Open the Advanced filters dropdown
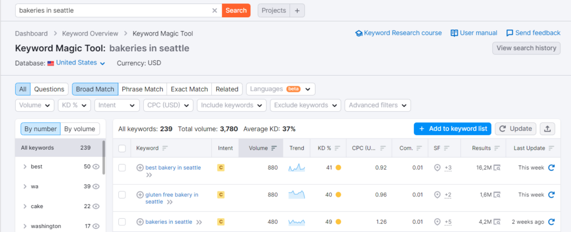571x232 pixels. click(378, 105)
